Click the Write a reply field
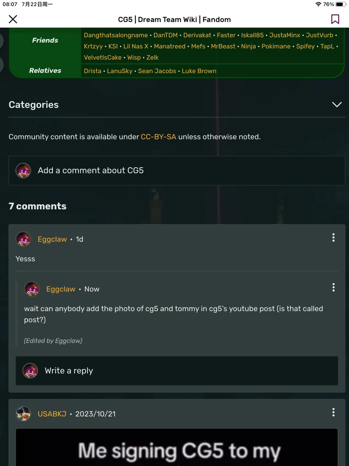The image size is (349, 466). [x=177, y=371]
